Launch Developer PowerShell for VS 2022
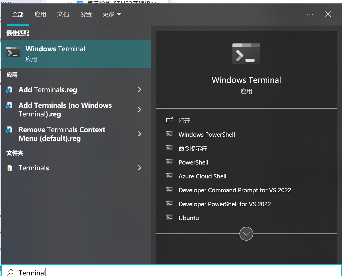This screenshot has width=342, height=276. (x=225, y=204)
